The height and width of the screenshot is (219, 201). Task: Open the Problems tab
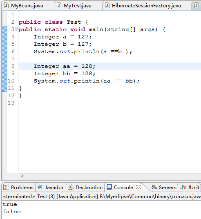[x=19, y=187]
